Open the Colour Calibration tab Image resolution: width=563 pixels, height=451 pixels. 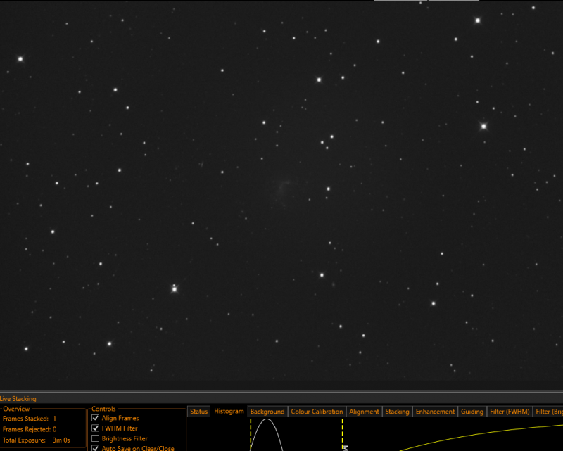(x=317, y=412)
